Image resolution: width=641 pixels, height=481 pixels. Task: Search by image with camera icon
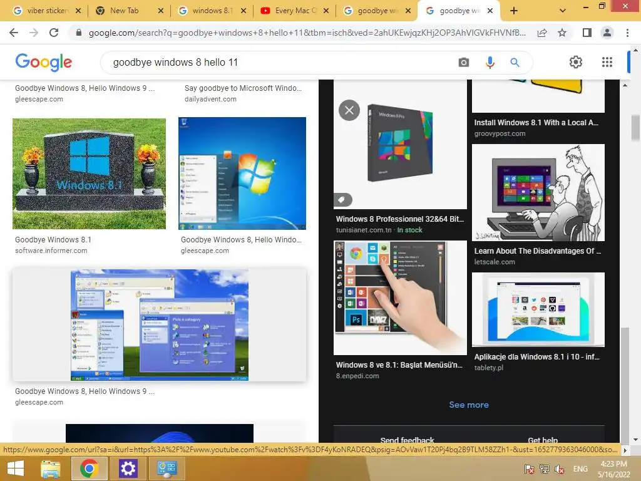coord(464,62)
